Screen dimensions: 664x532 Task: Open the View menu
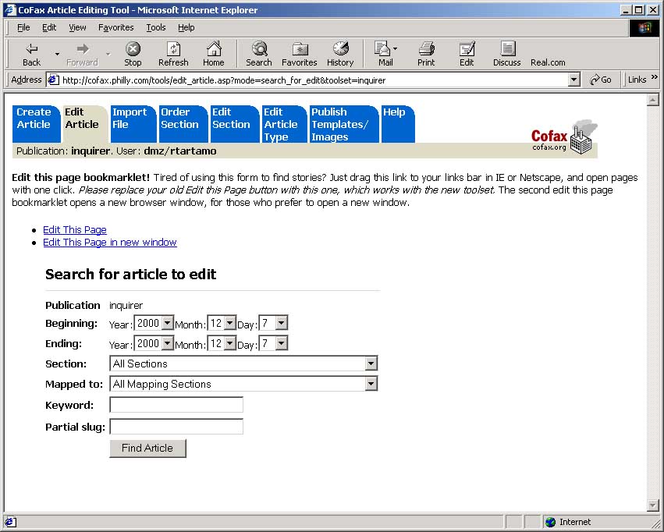click(x=77, y=27)
